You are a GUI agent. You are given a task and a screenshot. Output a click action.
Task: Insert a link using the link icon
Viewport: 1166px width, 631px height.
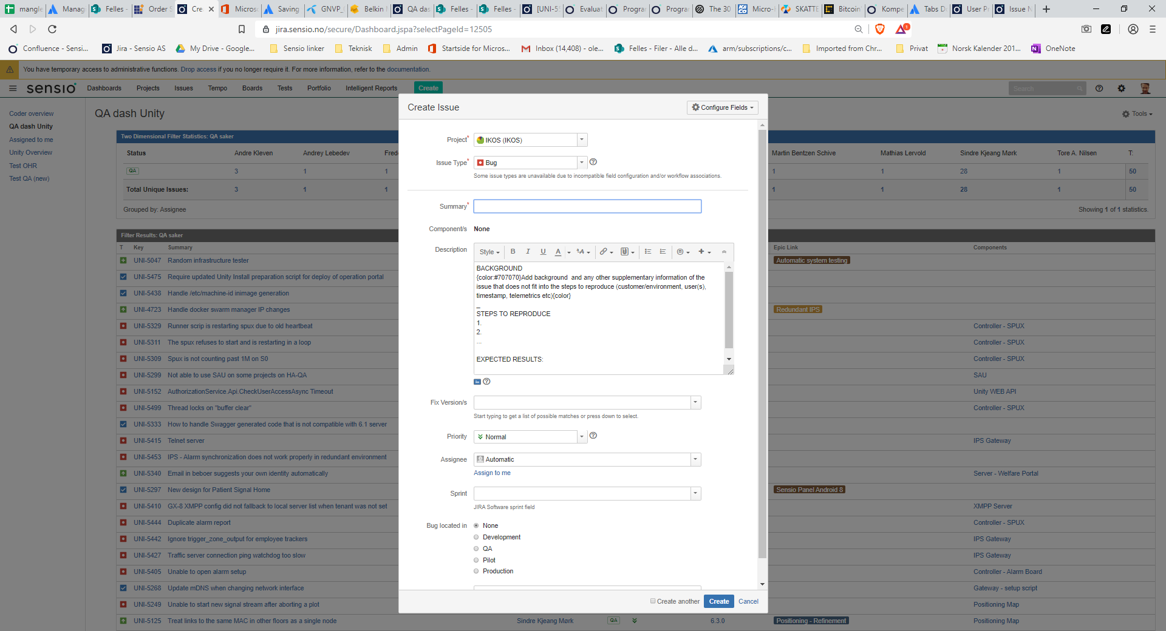point(604,252)
